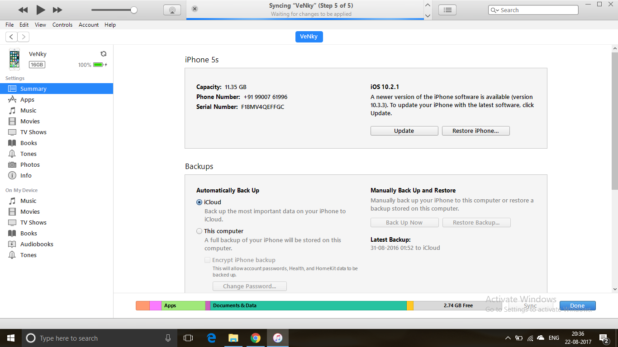Open the Edit menu

point(24,25)
